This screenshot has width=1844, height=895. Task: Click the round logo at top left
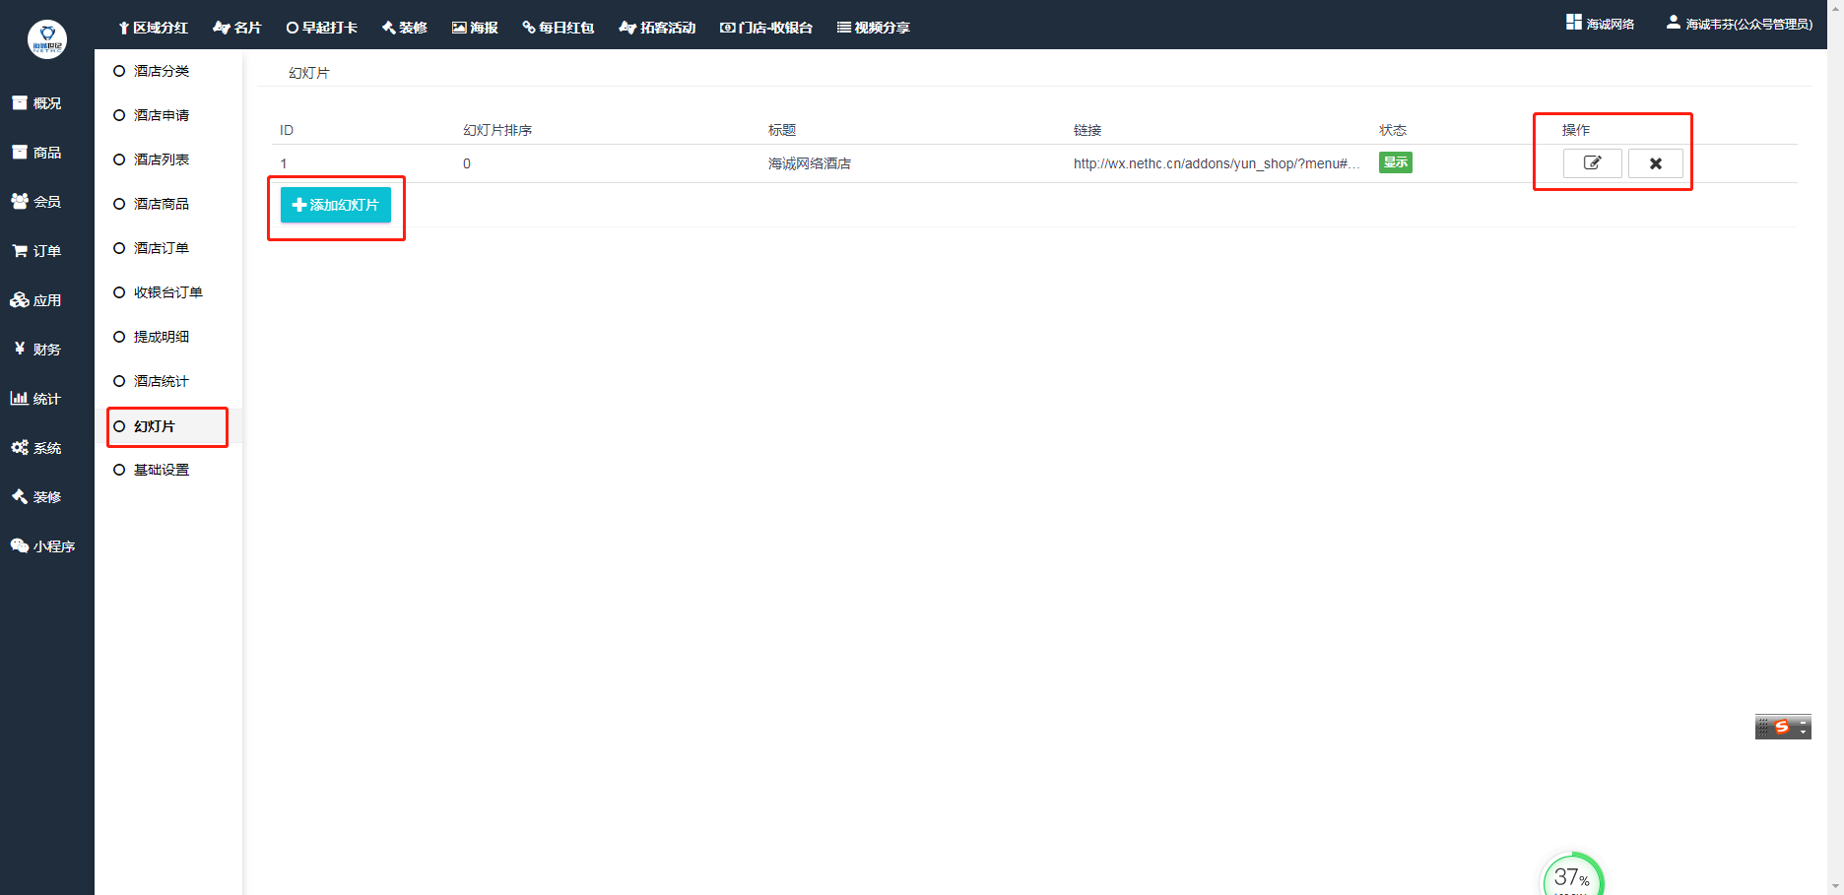47,39
